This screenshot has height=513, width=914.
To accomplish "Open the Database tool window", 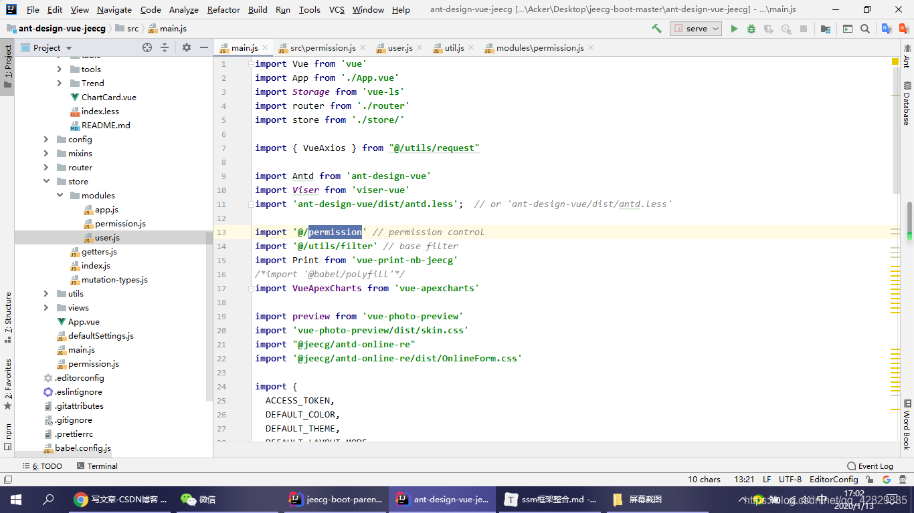I will click(907, 104).
